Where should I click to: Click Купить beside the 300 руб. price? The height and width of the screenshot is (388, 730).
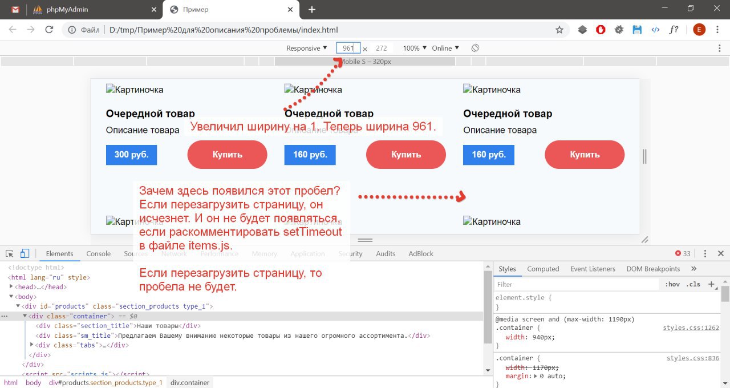click(228, 155)
